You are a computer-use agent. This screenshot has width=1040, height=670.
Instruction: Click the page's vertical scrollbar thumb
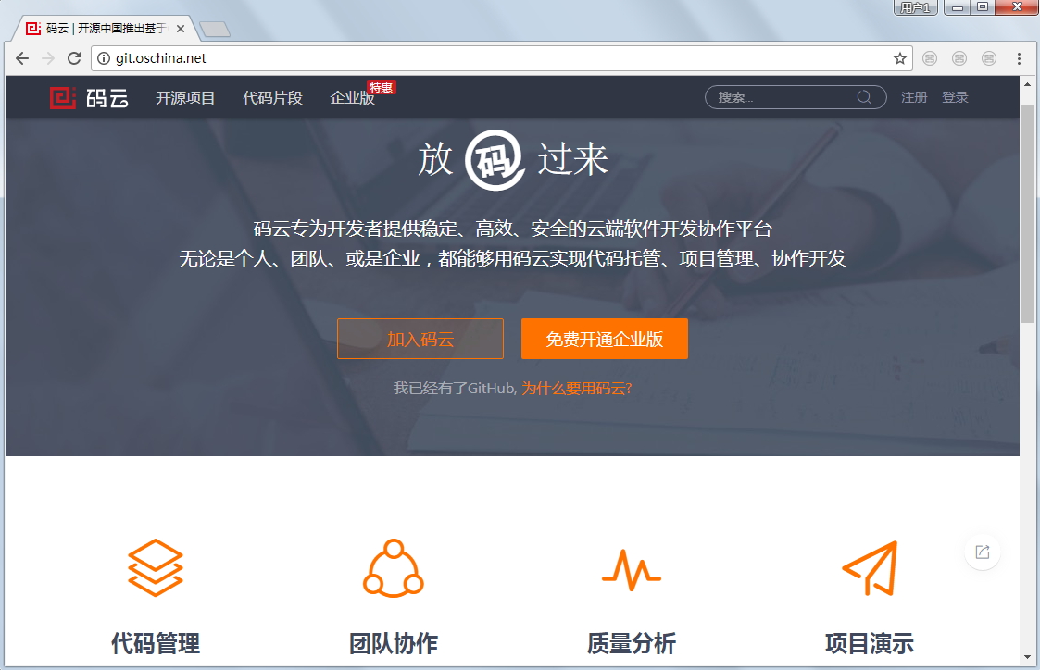(1027, 213)
